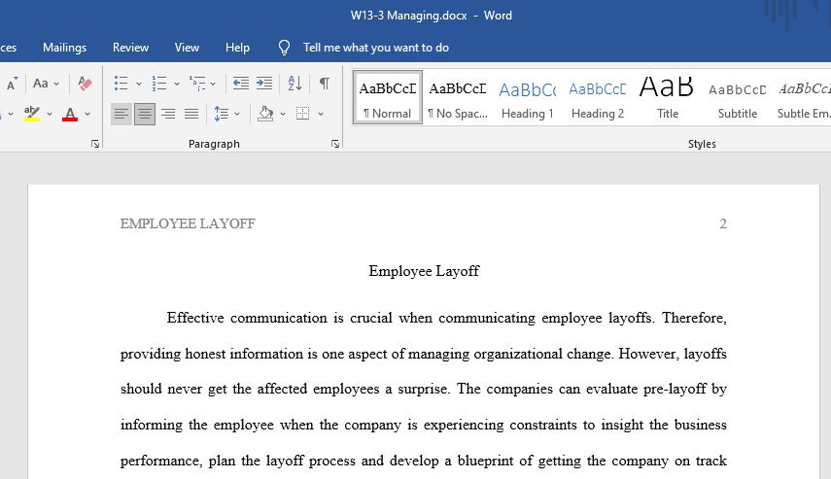Toggle Justify alignment
The height and width of the screenshot is (479, 831).
point(191,114)
